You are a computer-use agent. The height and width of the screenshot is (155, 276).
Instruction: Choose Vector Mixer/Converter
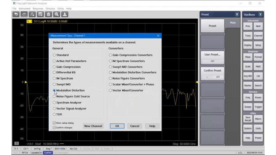click(110, 90)
